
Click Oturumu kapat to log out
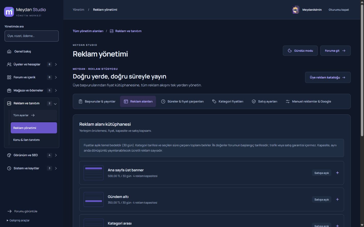[339, 10]
